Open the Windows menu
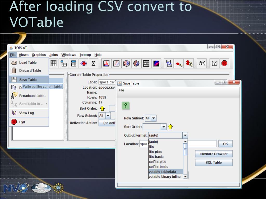Image resolution: width=266 pixels, height=199 pixels. click(x=69, y=55)
